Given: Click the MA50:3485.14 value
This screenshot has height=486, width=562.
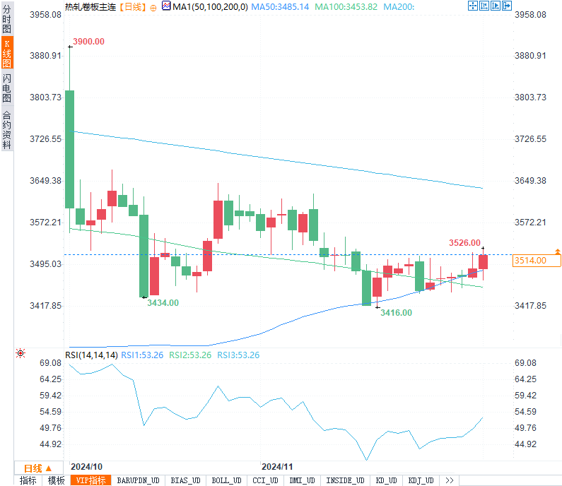Looking at the screenshot, I should pyautogui.click(x=280, y=7).
